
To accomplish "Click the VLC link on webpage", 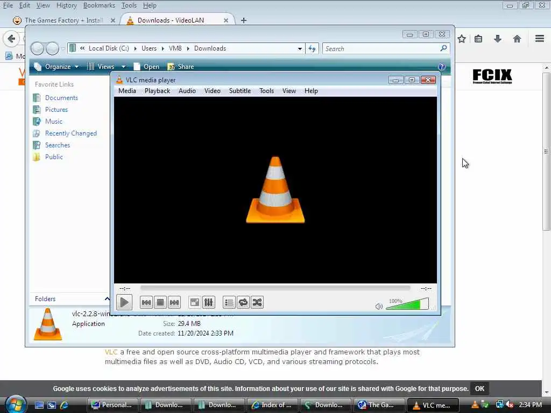I will (111, 352).
